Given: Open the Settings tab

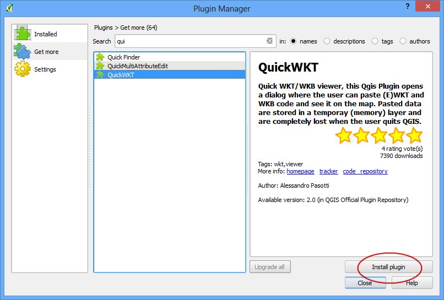Looking at the screenshot, I should [50, 69].
